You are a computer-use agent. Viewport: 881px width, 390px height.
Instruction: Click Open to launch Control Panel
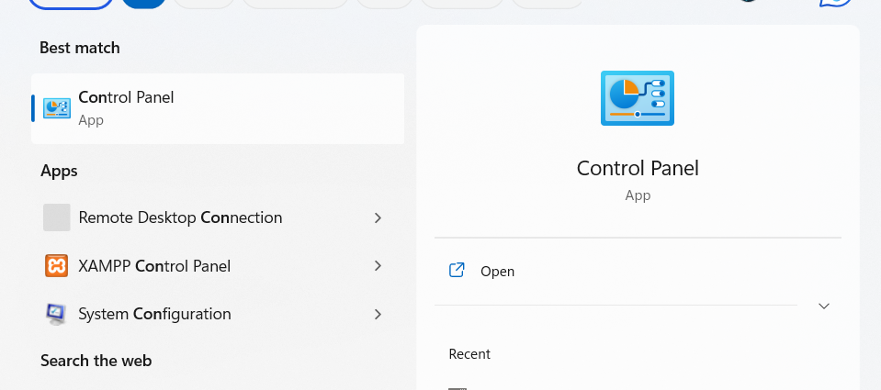(x=497, y=272)
